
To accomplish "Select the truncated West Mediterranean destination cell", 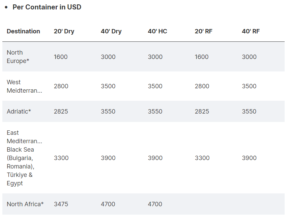I will coord(24,86).
